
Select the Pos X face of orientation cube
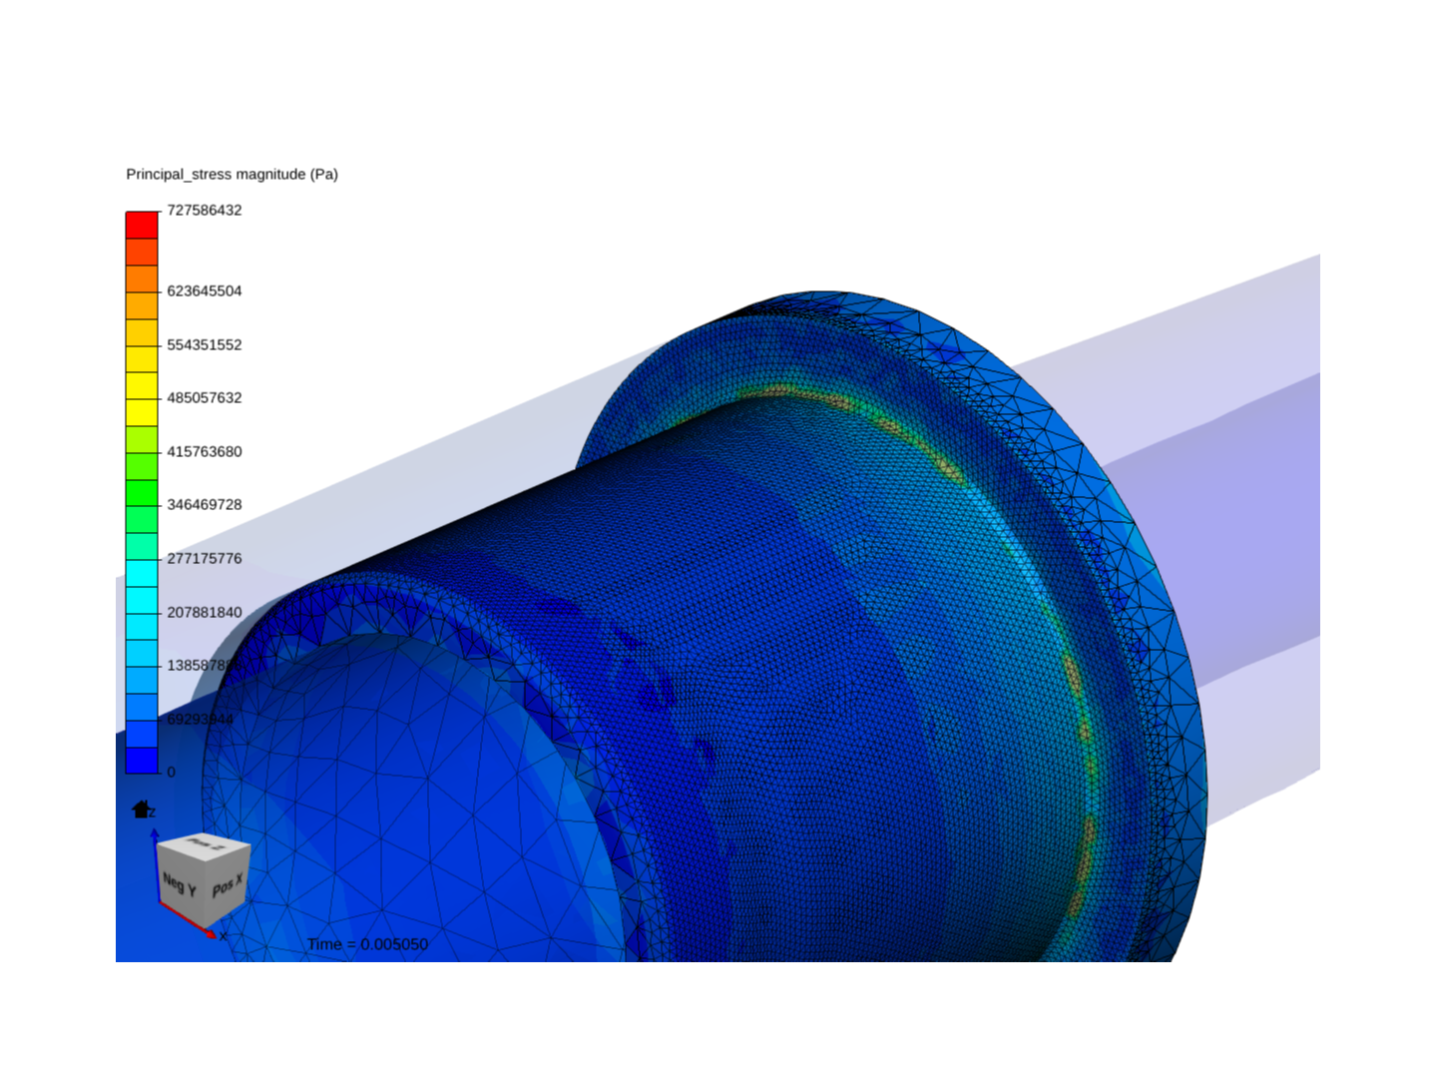[229, 886]
